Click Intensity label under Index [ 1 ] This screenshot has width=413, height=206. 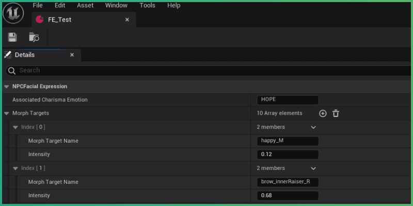click(x=39, y=196)
